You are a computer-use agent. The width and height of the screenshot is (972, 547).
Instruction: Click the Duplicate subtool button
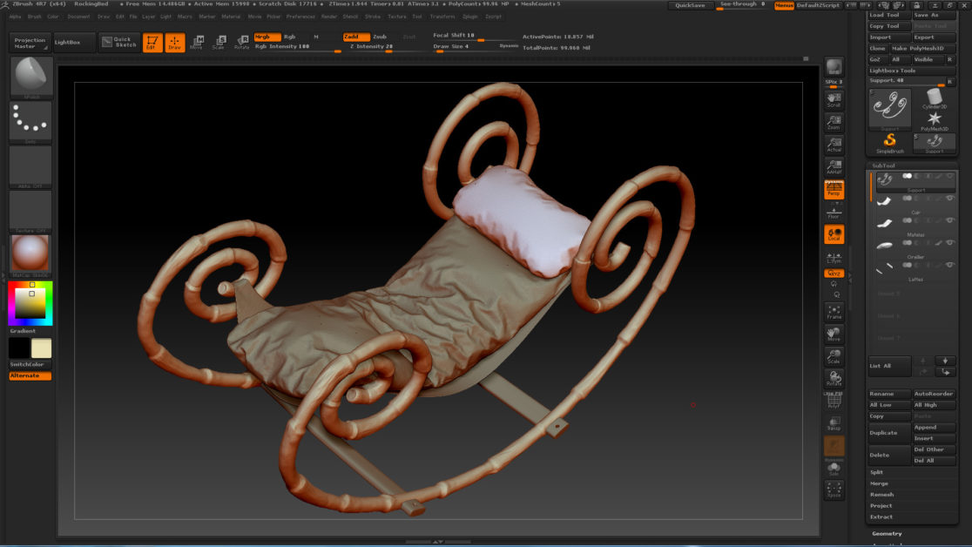click(883, 433)
